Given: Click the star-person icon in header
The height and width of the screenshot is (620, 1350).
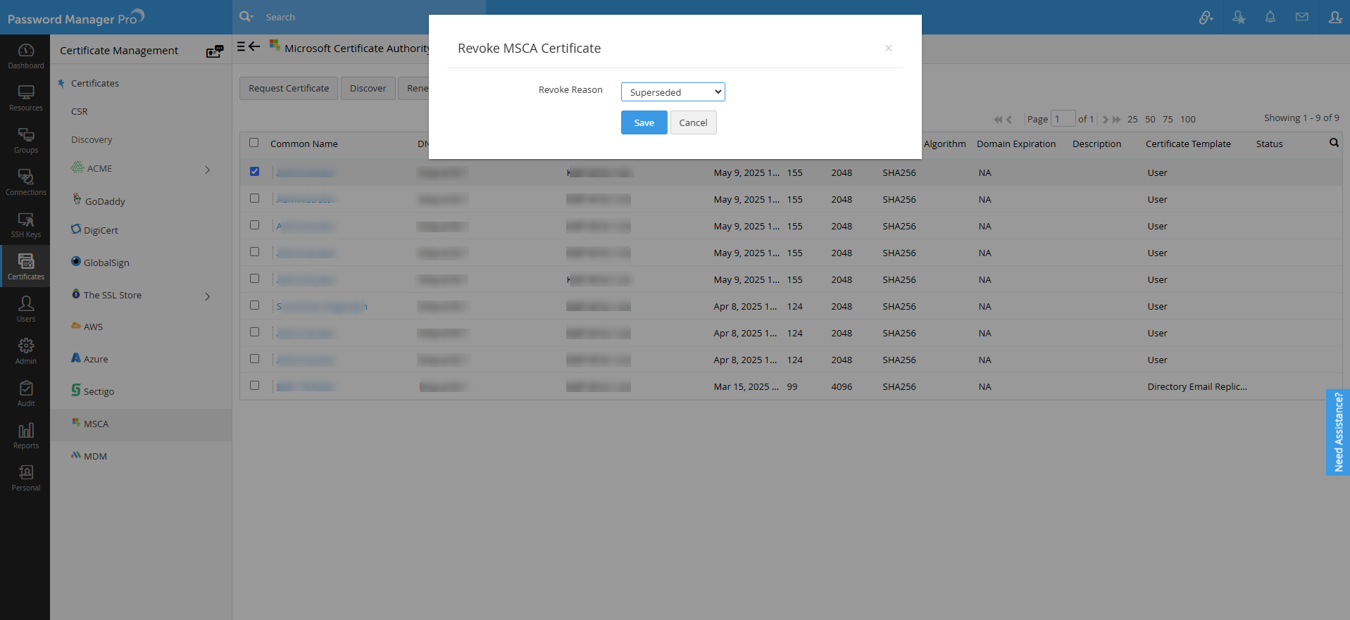Looking at the screenshot, I should coord(1239,17).
